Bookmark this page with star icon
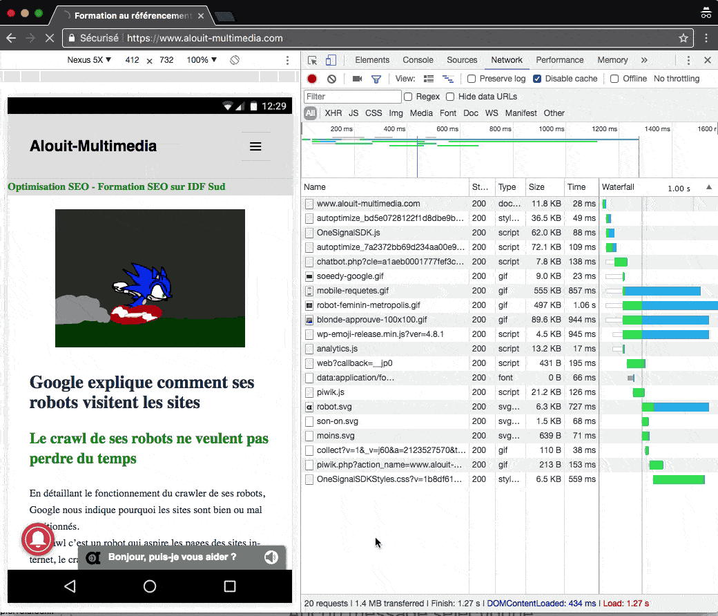This screenshot has width=718, height=616. pyautogui.click(x=683, y=38)
